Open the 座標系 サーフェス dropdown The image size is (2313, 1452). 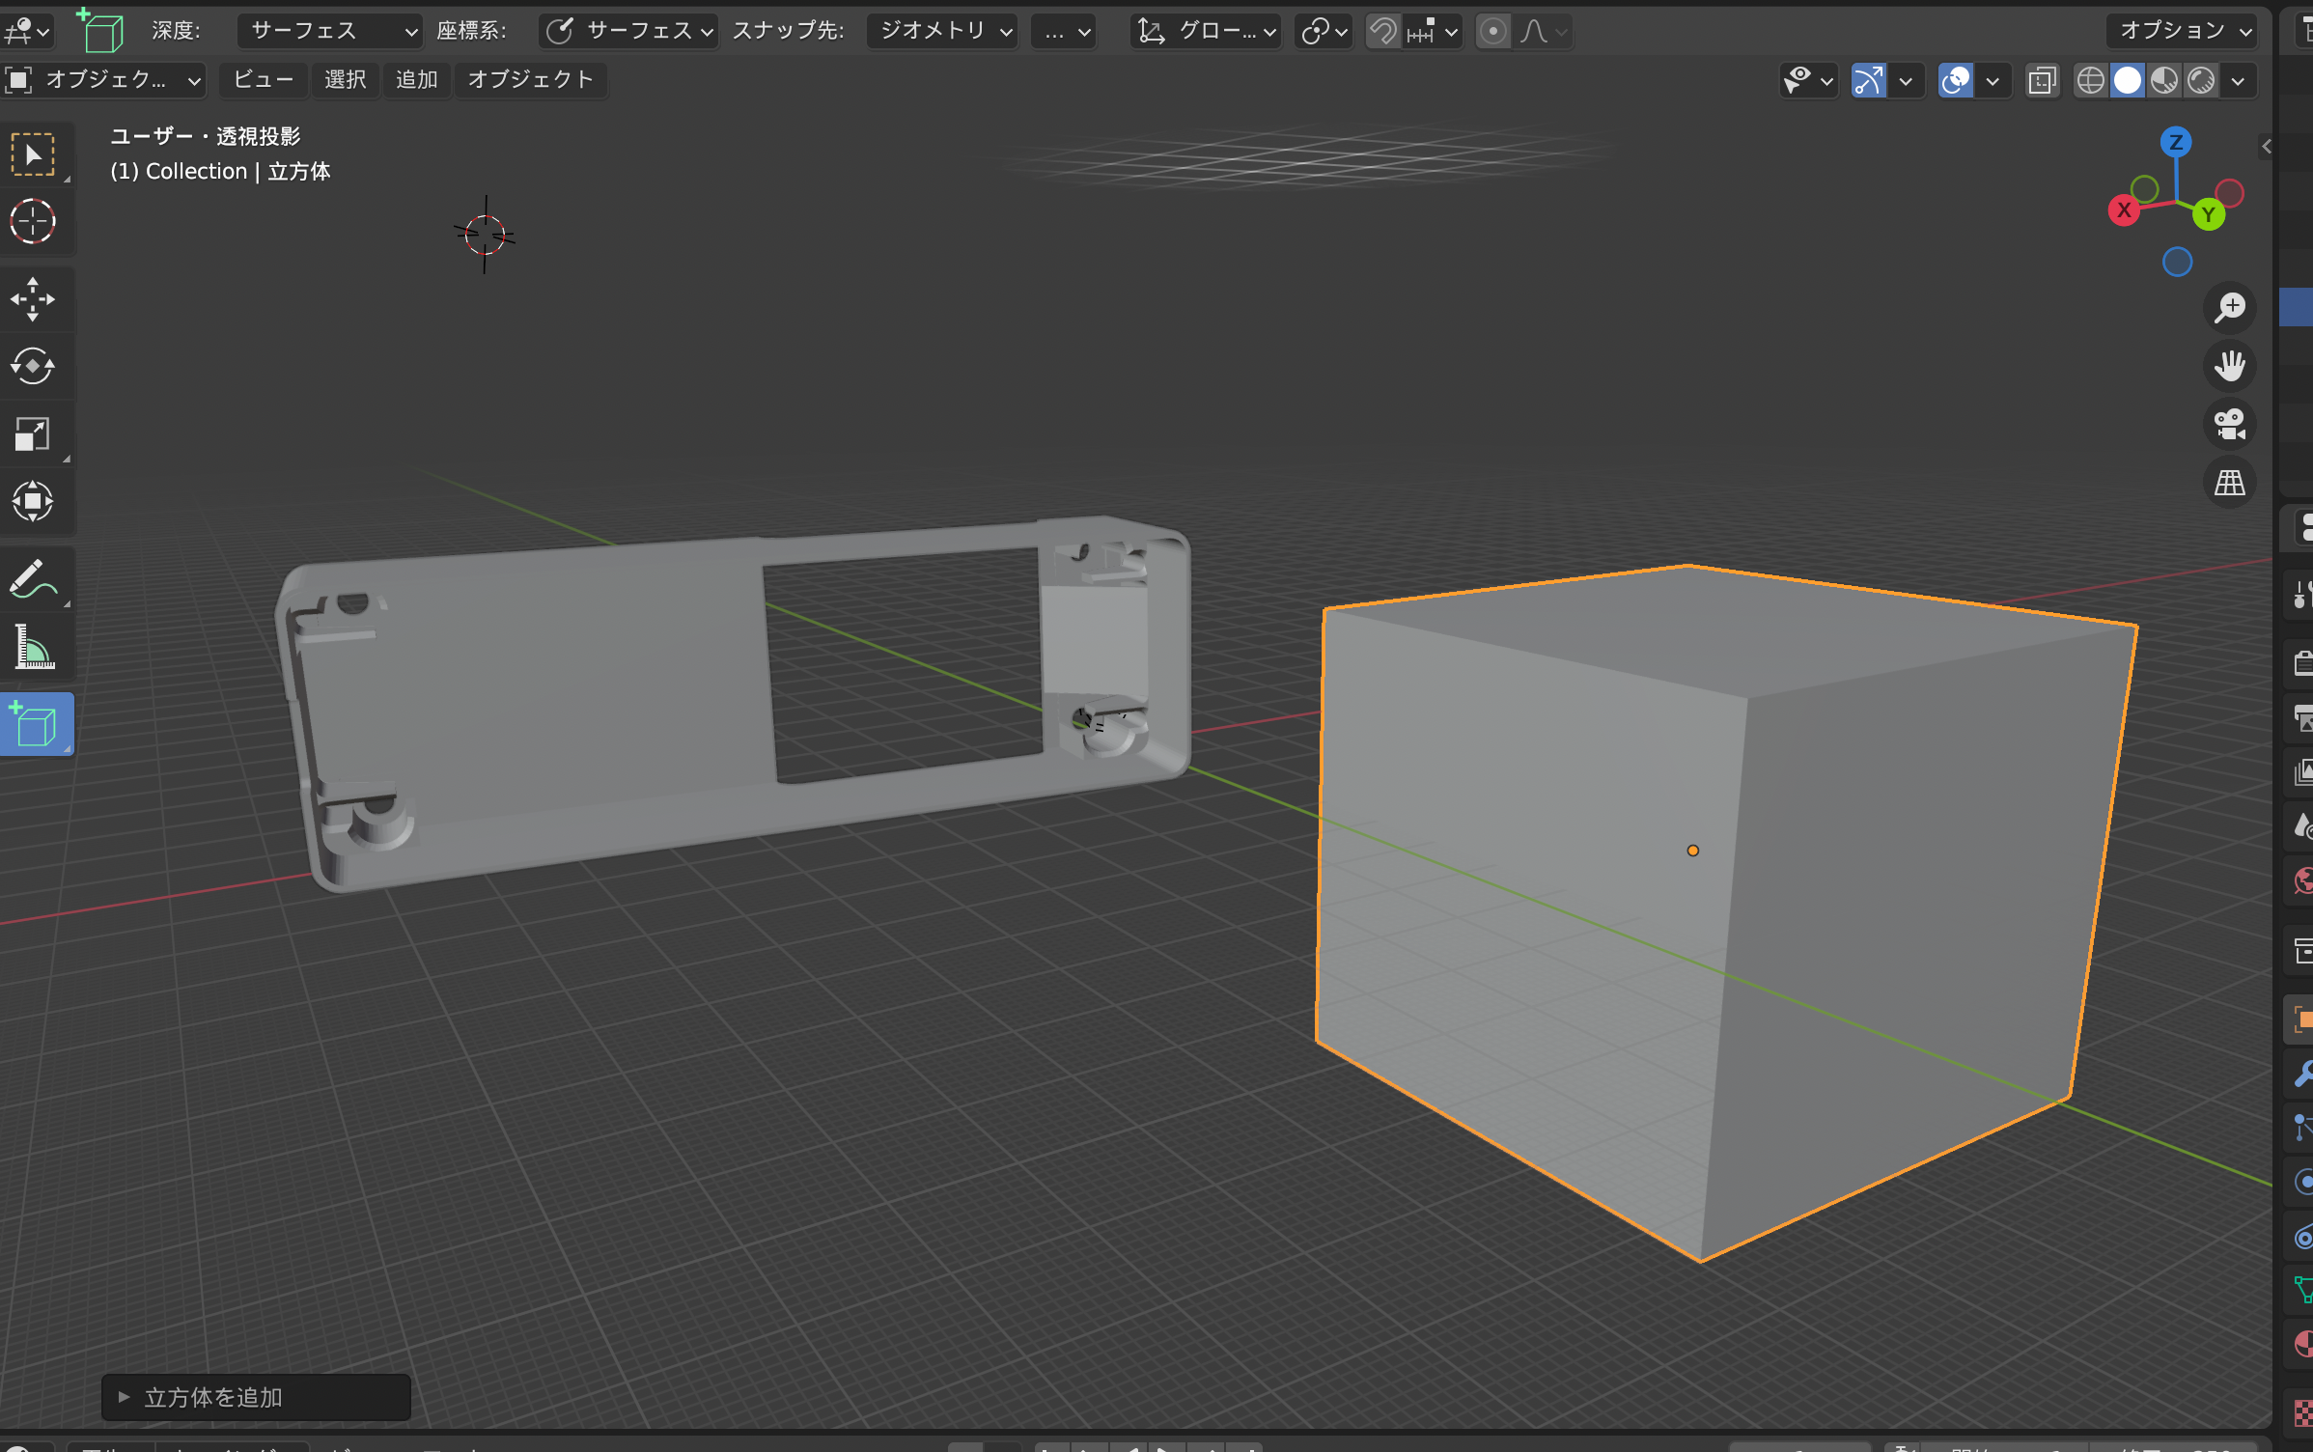coord(627,31)
